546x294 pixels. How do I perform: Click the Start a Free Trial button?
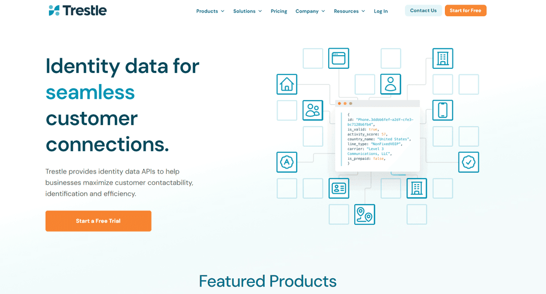pos(98,221)
